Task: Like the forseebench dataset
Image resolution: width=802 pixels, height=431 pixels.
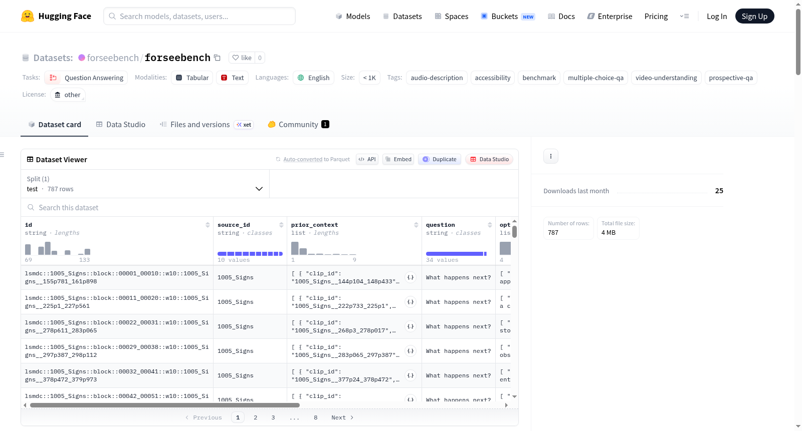Action: pyautogui.click(x=242, y=58)
